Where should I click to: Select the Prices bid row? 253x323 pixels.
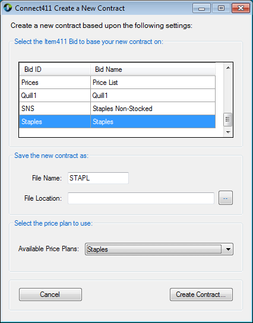(x=117, y=83)
